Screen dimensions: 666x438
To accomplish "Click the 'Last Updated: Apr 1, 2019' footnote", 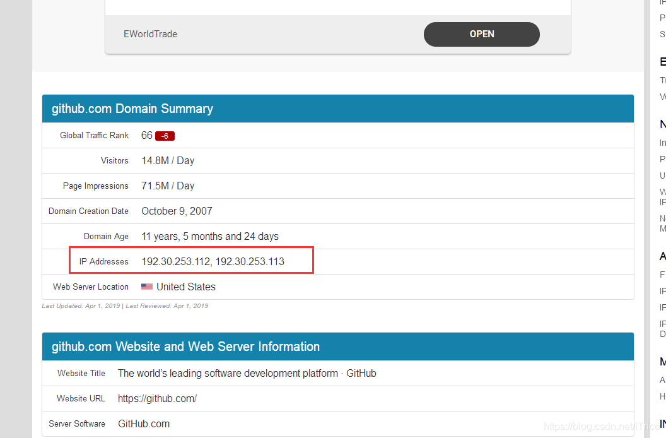I will click(81, 305).
